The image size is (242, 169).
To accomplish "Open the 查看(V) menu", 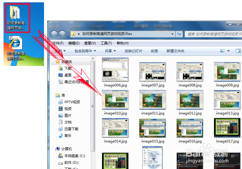I will (90, 43).
